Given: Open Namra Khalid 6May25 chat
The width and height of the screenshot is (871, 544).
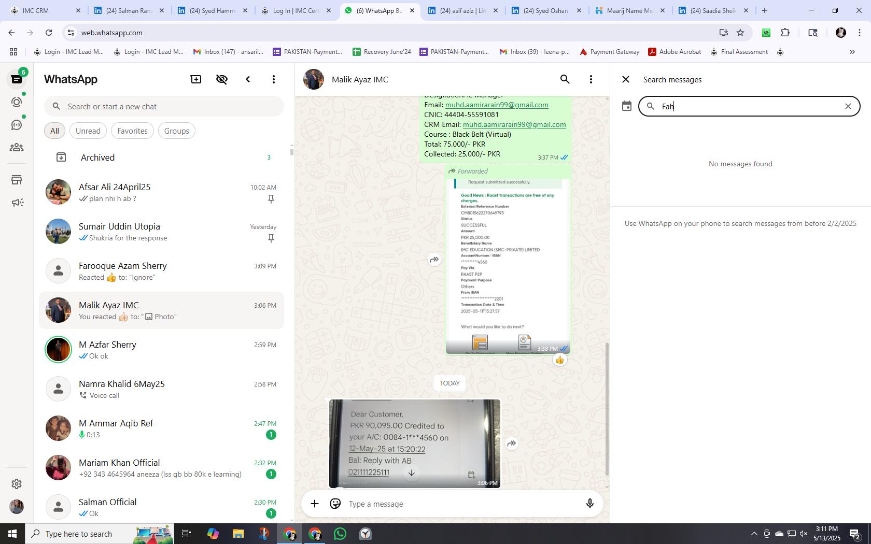Looking at the screenshot, I should tap(162, 389).
